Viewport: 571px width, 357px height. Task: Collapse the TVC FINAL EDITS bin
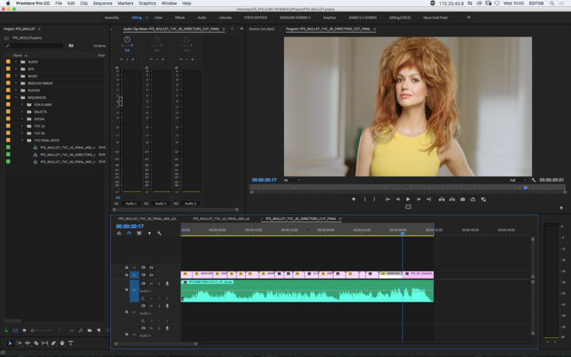coord(23,140)
